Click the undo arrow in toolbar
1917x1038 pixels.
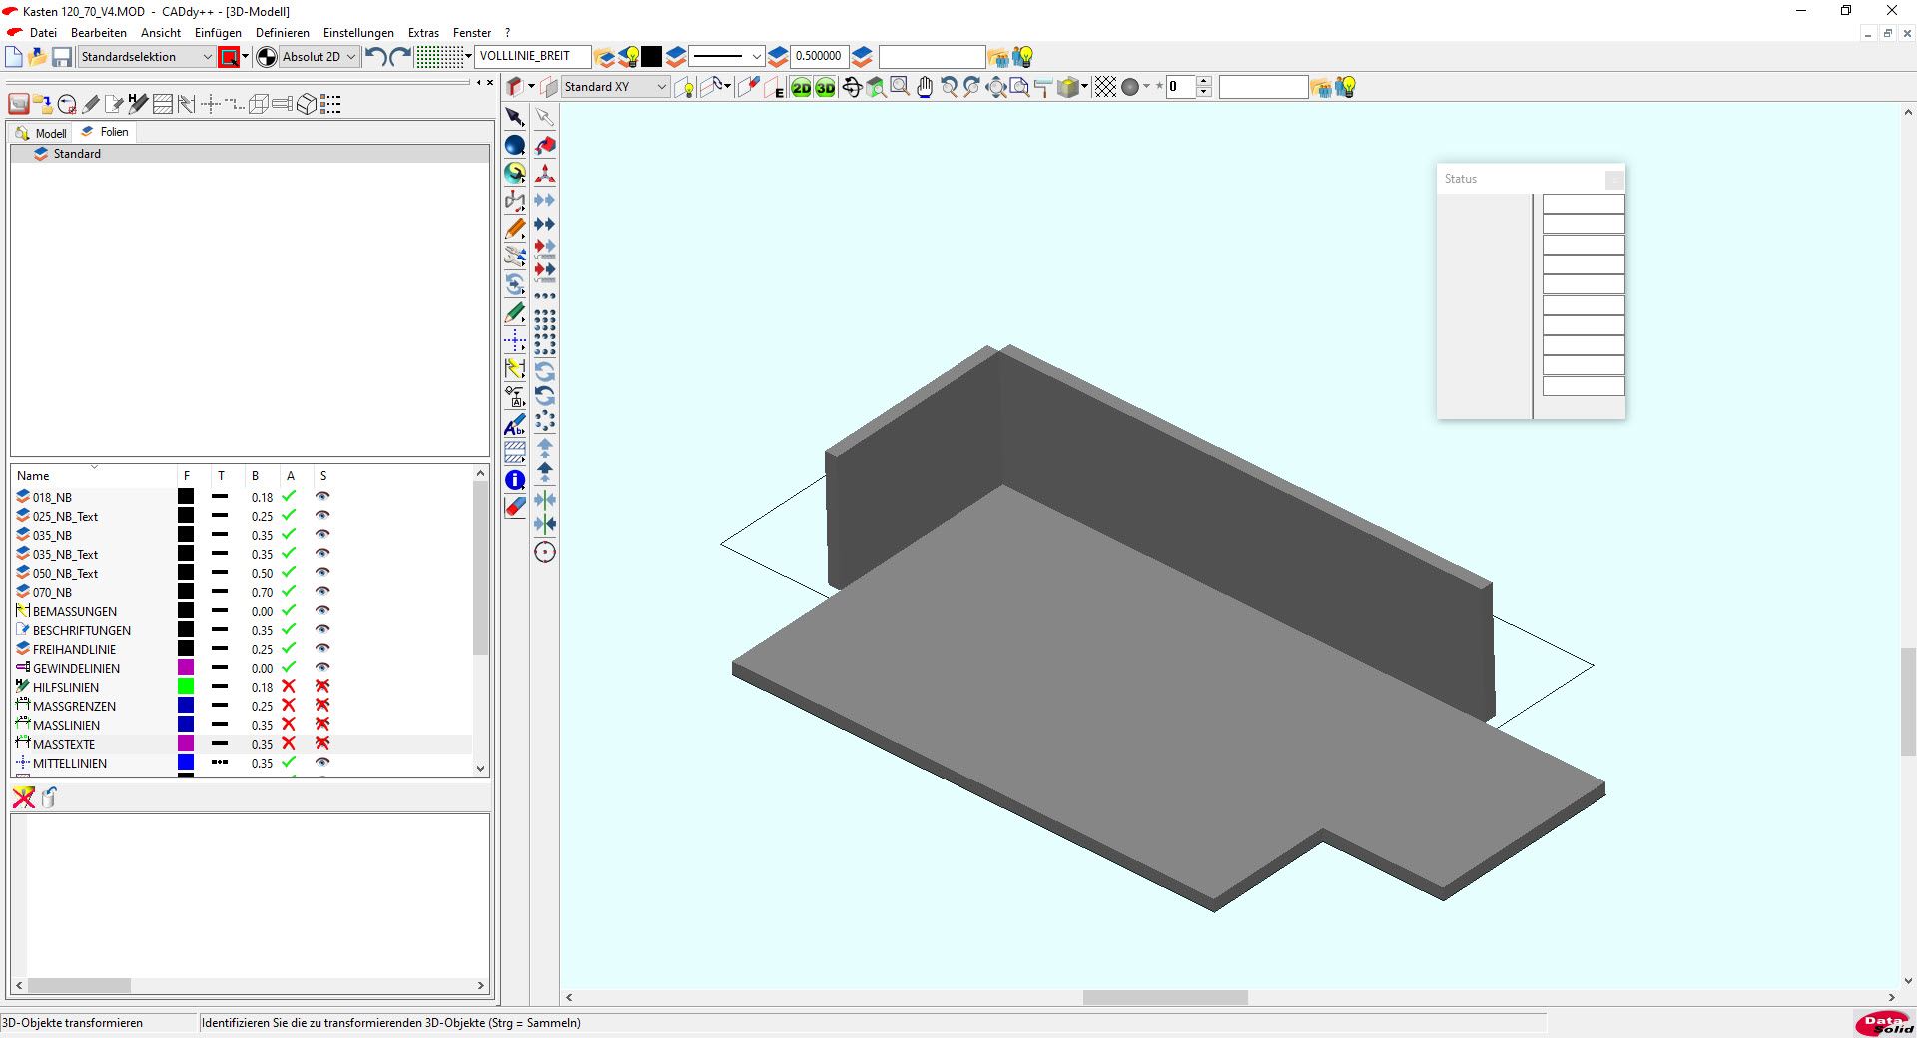pyautogui.click(x=376, y=57)
